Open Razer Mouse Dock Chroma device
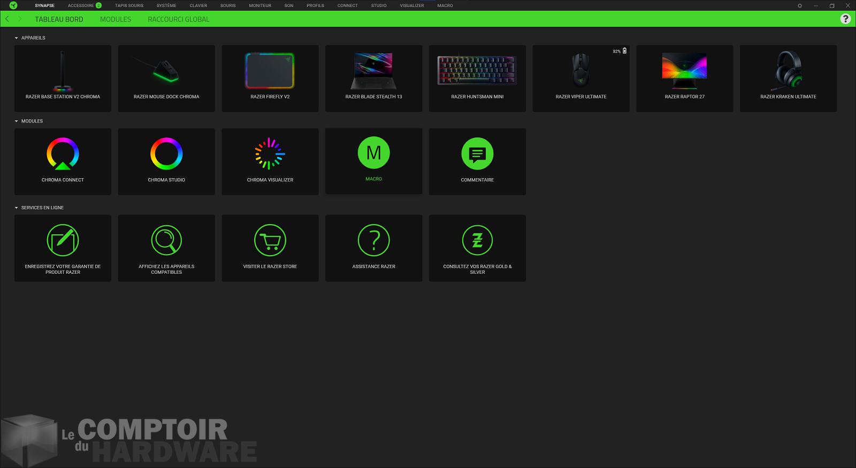This screenshot has height=468, width=856. [166, 79]
